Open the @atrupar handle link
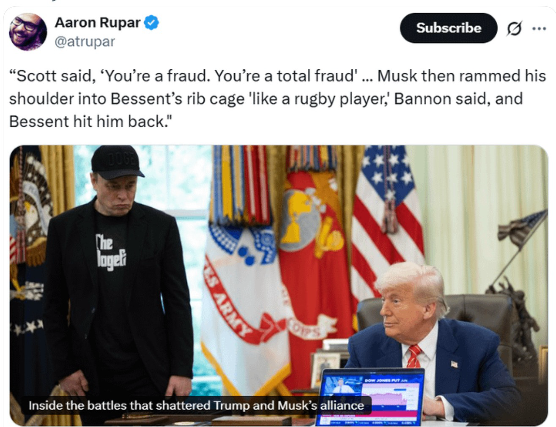The height and width of the screenshot is (427, 556). tap(85, 41)
